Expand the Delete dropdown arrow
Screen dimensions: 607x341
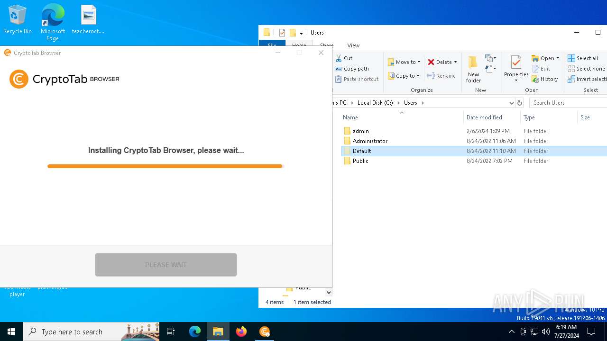[x=455, y=62]
